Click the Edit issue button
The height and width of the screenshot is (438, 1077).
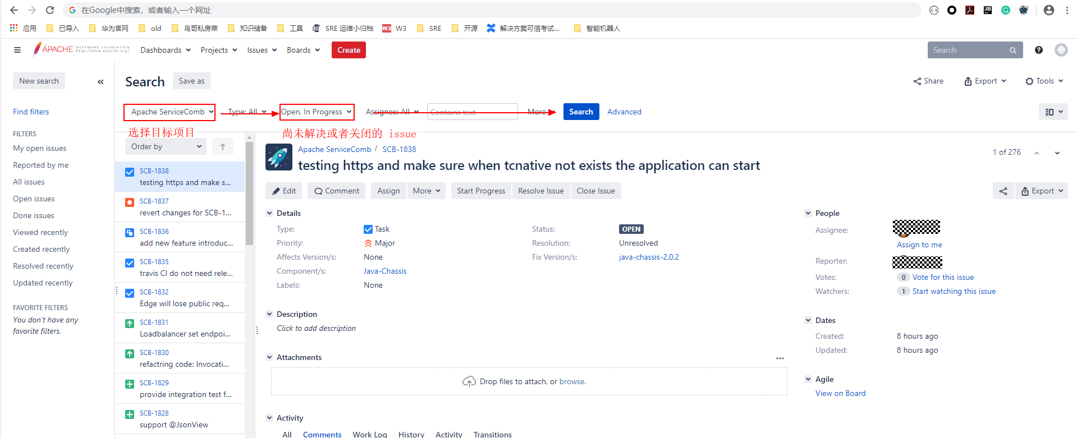pyautogui.click(x=284, y=191)
